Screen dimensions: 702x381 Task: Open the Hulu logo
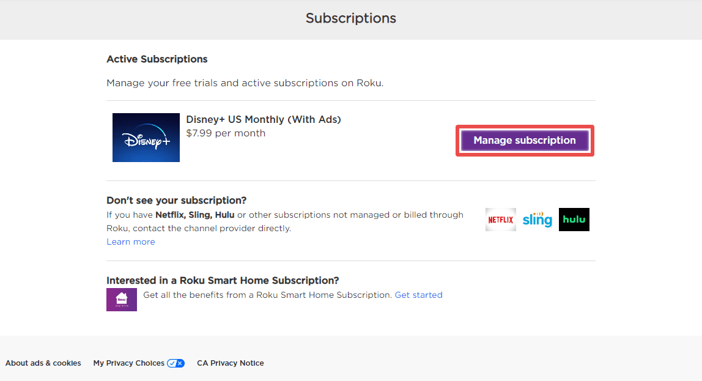(574, 219)
